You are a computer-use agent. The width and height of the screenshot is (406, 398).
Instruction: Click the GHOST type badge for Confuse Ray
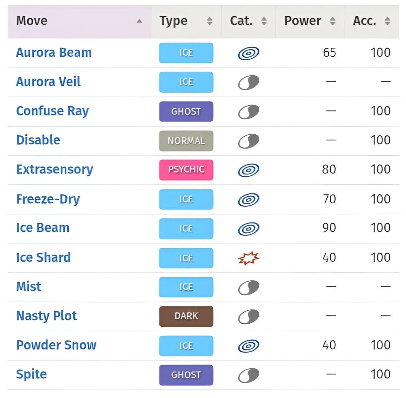tap(186, 111)
